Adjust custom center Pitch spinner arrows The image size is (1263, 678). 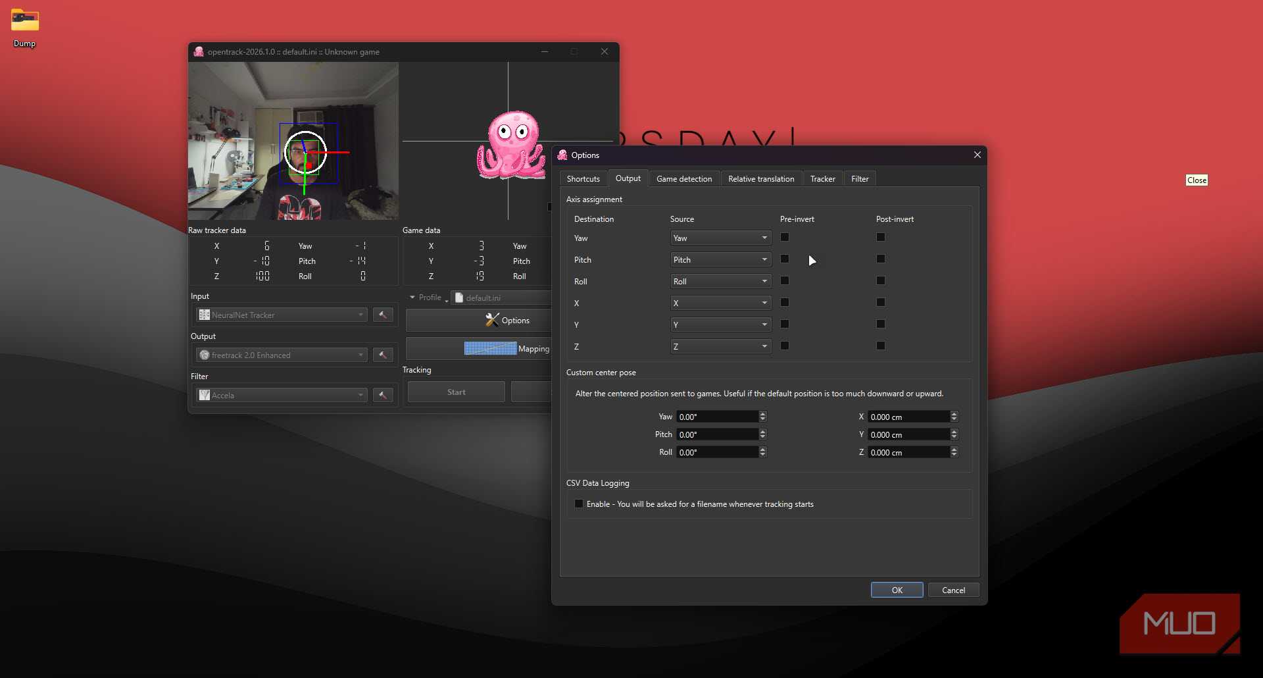tap(762, 434)
